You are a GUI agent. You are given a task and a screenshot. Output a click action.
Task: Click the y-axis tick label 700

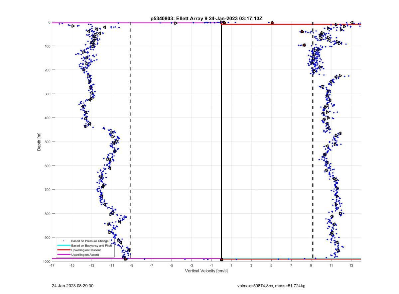pos(47,190)
